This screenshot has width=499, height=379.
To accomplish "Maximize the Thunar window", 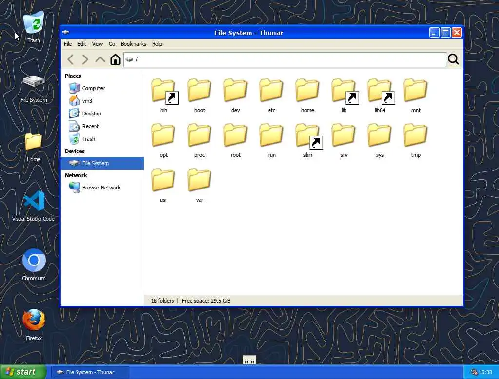I will coord(445,33).
